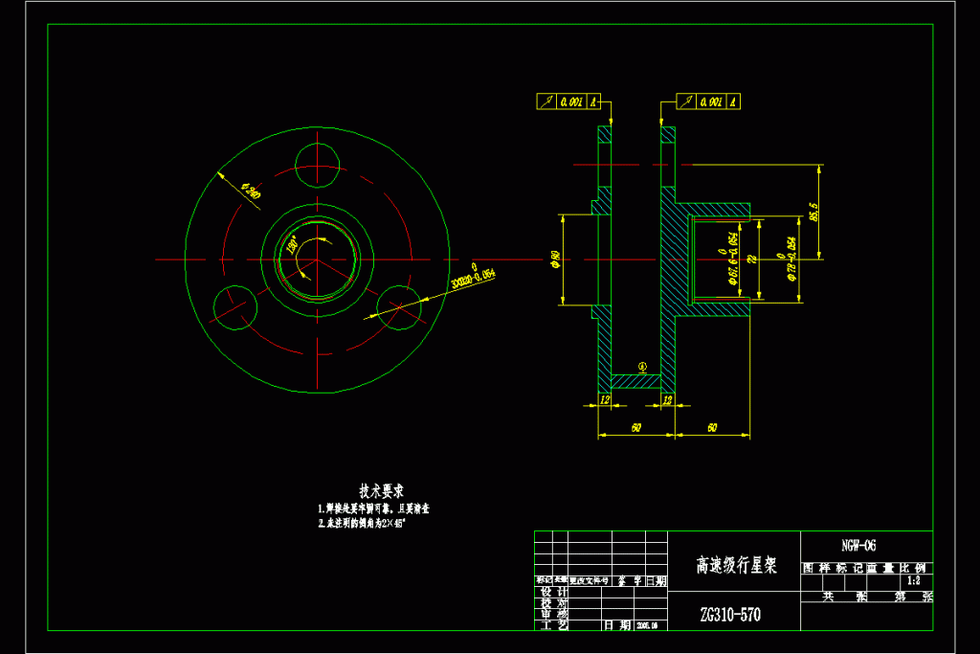
Task: Select the Φ90 dimension text
Action: 555,259
